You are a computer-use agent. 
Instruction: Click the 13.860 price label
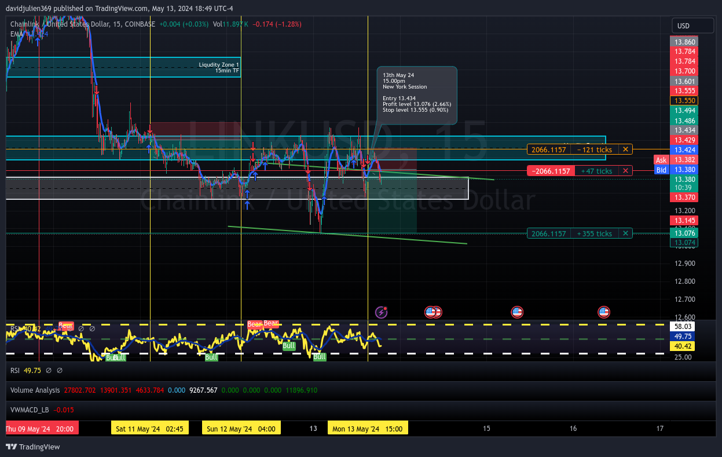[684, 42]
